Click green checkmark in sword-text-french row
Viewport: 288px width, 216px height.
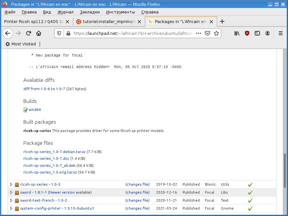pos(250,201)
